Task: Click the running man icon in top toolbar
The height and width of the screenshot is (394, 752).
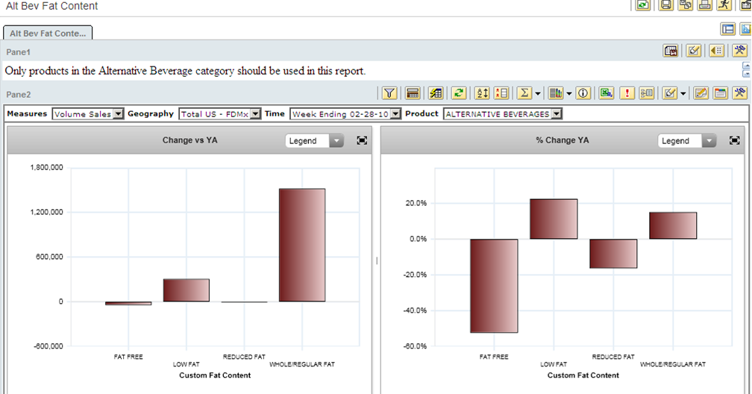Action: coord(724,4)
